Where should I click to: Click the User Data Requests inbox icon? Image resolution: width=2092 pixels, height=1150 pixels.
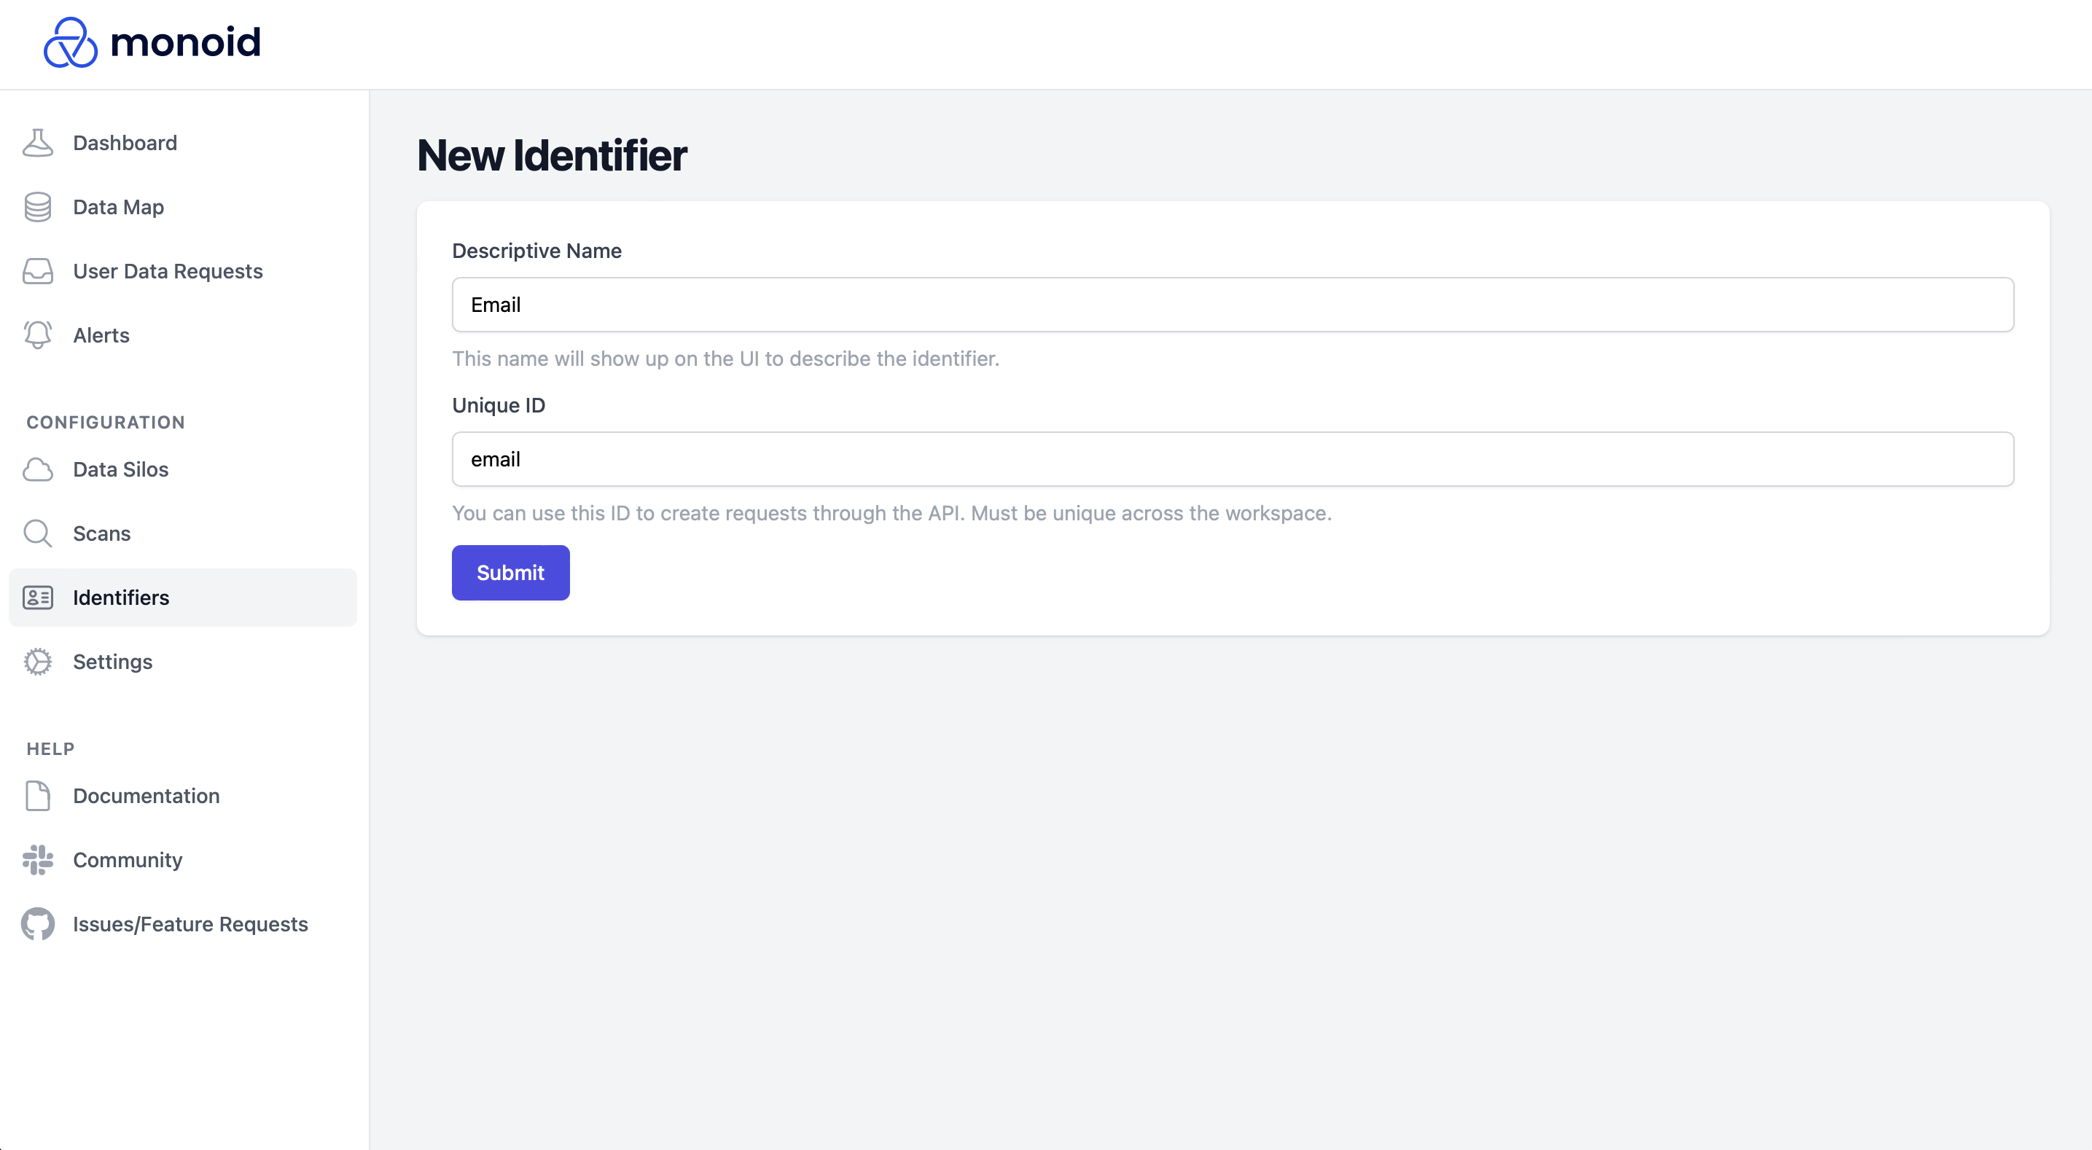[37, 270]
